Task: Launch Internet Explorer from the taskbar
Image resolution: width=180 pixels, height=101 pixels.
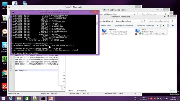Action: click(x=11, y=98)
